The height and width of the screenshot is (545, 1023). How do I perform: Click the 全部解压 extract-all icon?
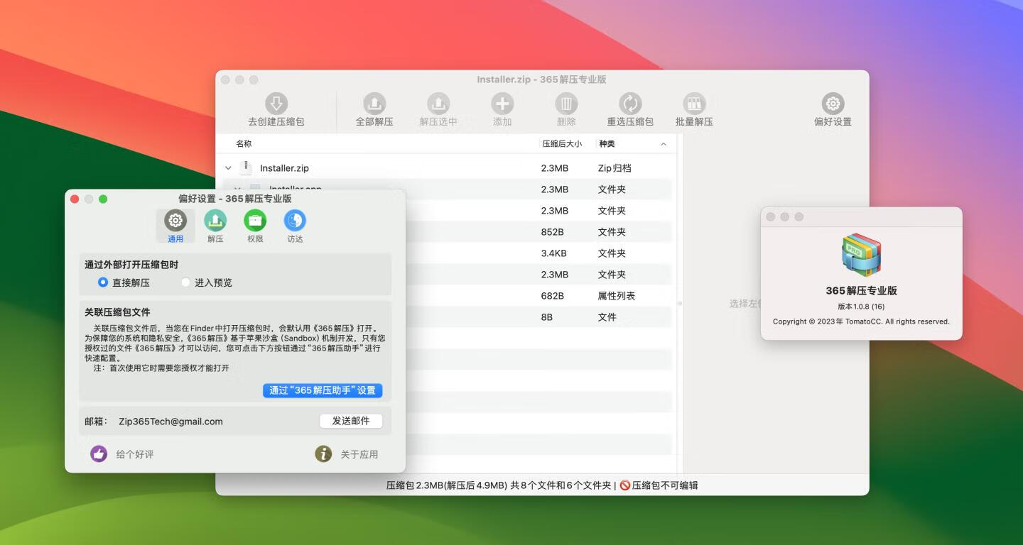pyautogui.click(x=374, y=103)
